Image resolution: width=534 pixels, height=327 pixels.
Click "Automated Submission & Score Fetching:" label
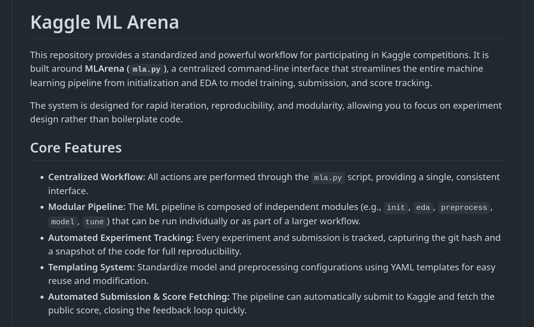139,297
